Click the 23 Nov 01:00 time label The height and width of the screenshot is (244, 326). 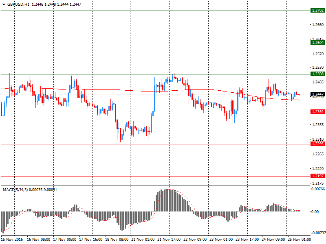pyautogui.click(x=221, y=240)
